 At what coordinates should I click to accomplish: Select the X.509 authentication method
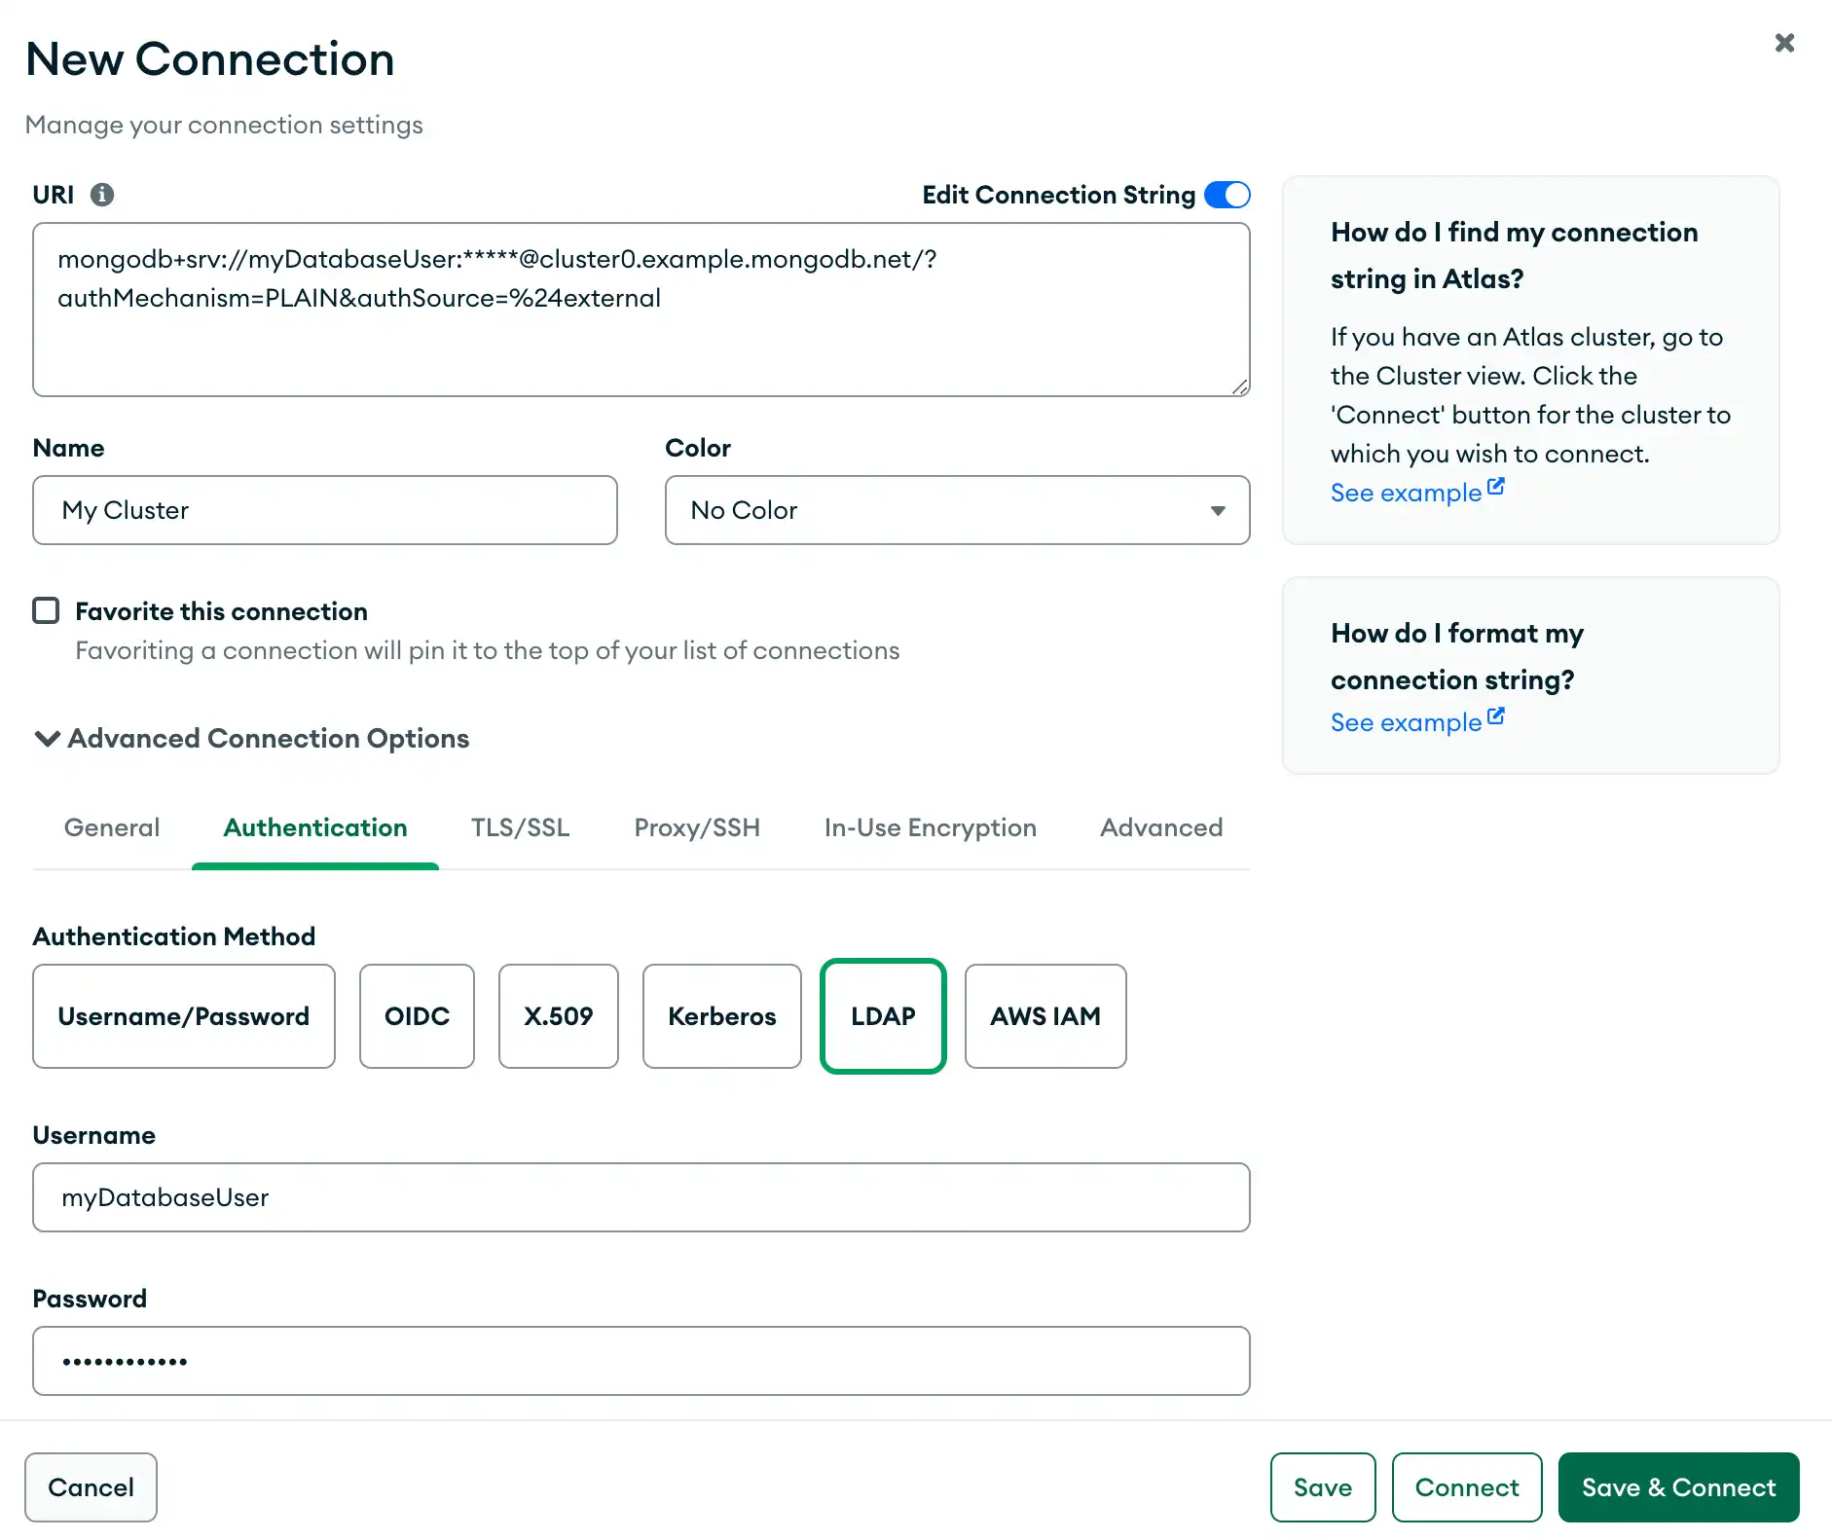click(558, 1015)
